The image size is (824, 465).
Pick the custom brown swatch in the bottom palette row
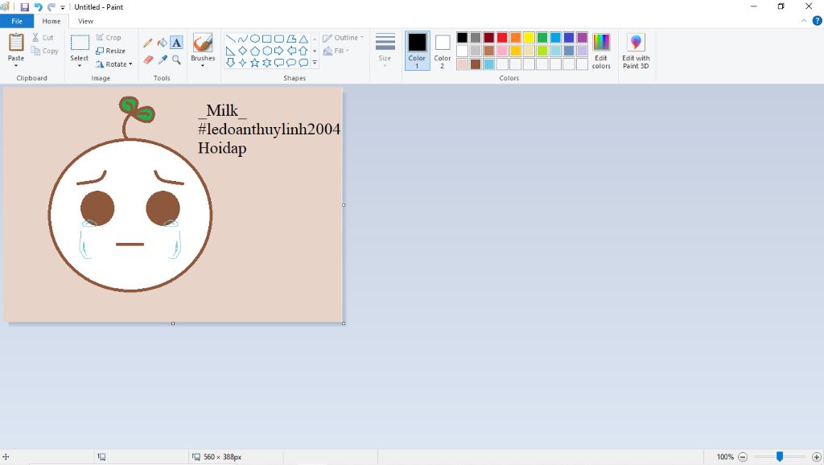(x=476, y=64)
